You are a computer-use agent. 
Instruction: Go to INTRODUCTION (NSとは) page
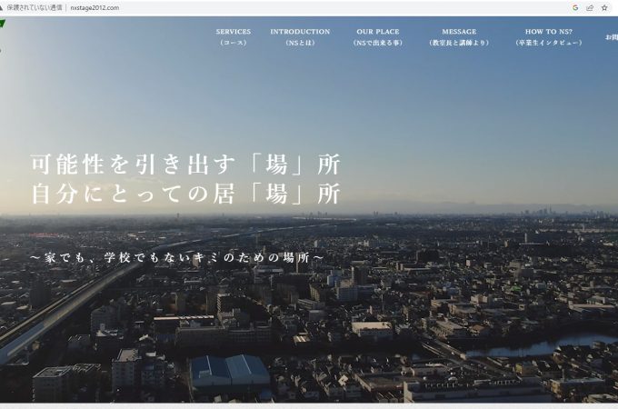(300, 36)
